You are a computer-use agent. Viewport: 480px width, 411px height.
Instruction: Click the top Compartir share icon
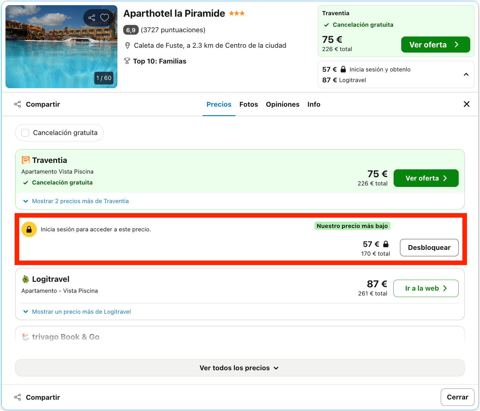[x=18, y=104]
